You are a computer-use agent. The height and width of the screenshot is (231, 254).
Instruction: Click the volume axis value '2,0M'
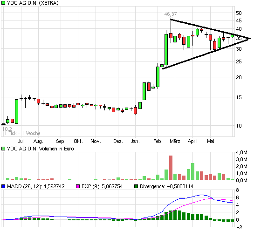[x=242, y=166]
